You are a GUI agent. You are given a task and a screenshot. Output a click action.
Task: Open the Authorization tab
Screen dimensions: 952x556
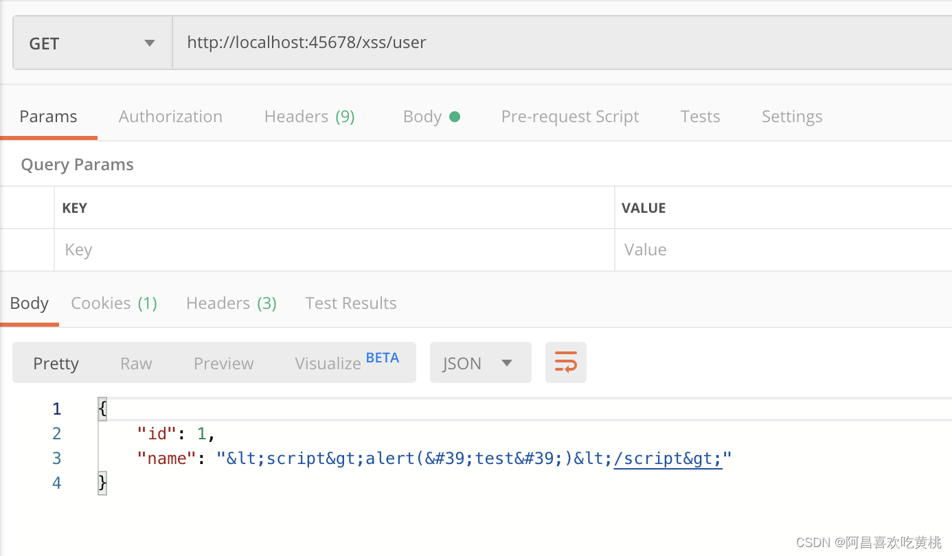point(170,117)
